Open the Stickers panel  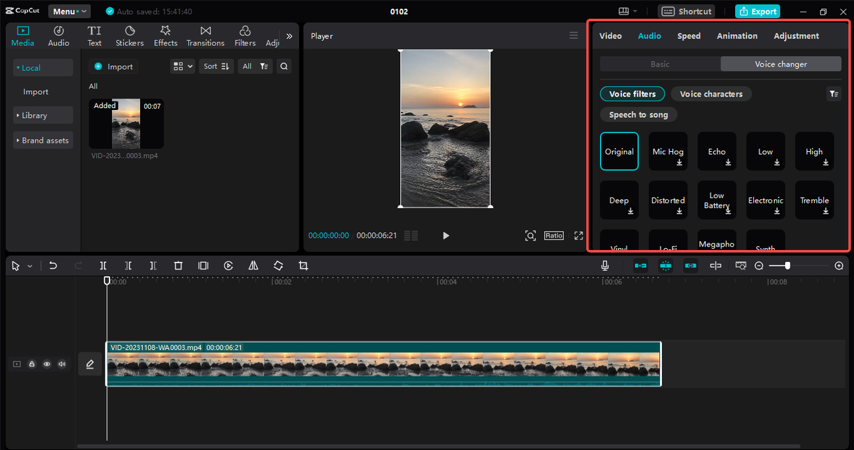129,36
